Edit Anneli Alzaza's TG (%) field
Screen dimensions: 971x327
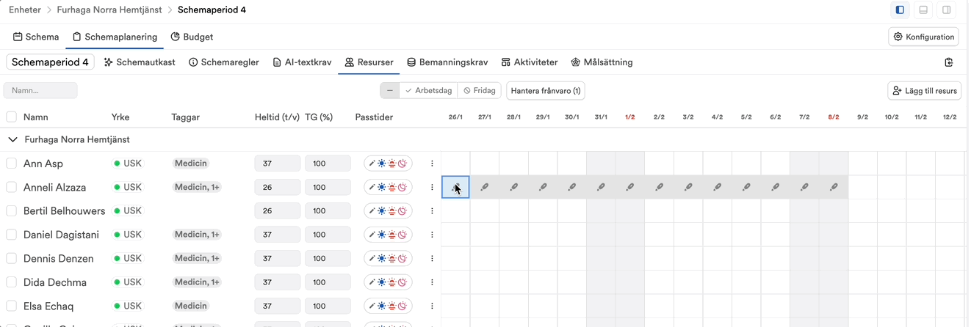(328, 188)
